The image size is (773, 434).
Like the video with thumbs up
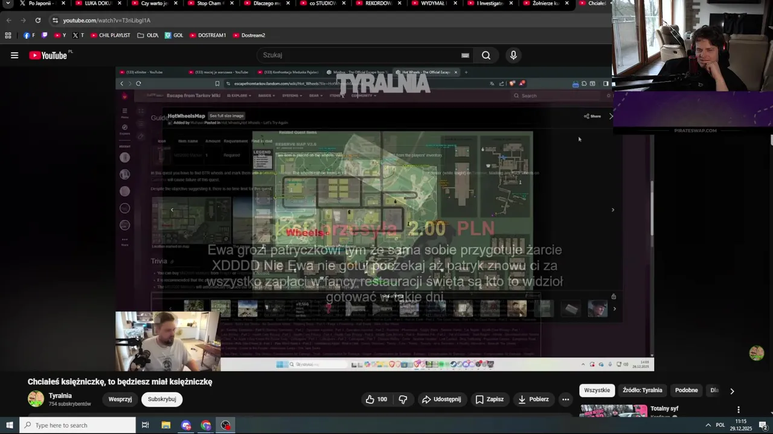(376, 399)
